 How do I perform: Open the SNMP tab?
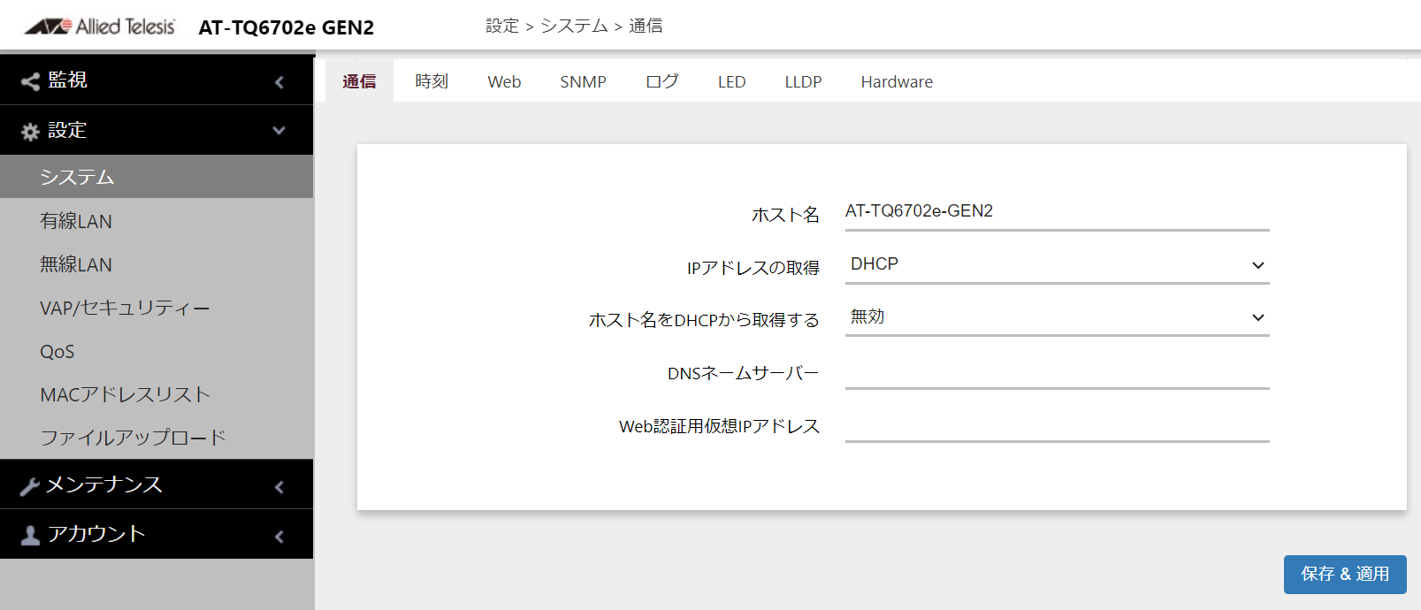click(x=583, y=81)
